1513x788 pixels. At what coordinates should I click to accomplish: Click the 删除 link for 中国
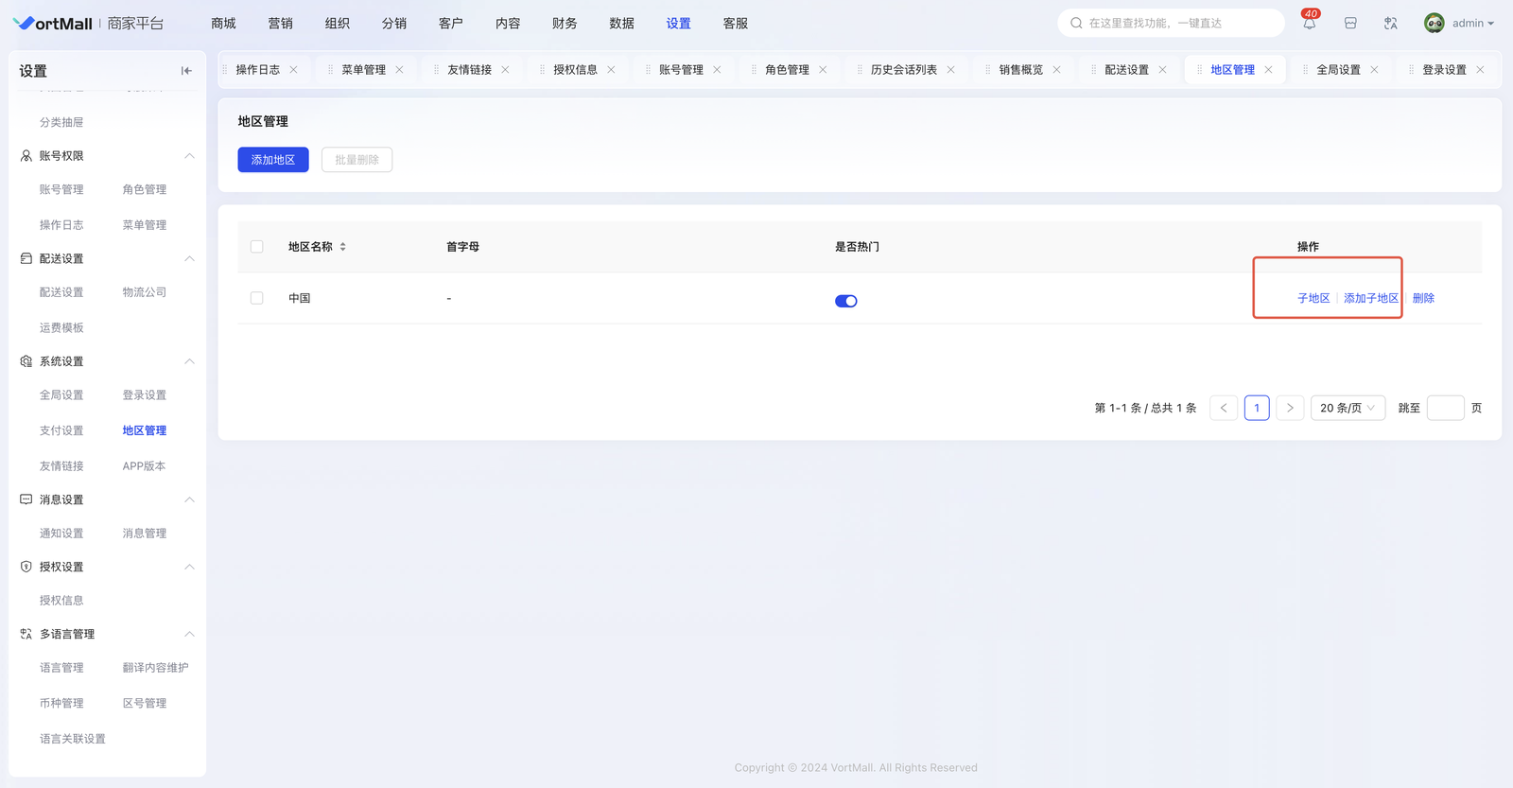pyautogui.click(x=1423, y=298)
